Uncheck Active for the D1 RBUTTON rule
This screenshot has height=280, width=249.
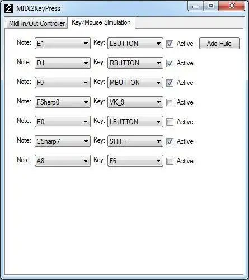pos(170,63)
